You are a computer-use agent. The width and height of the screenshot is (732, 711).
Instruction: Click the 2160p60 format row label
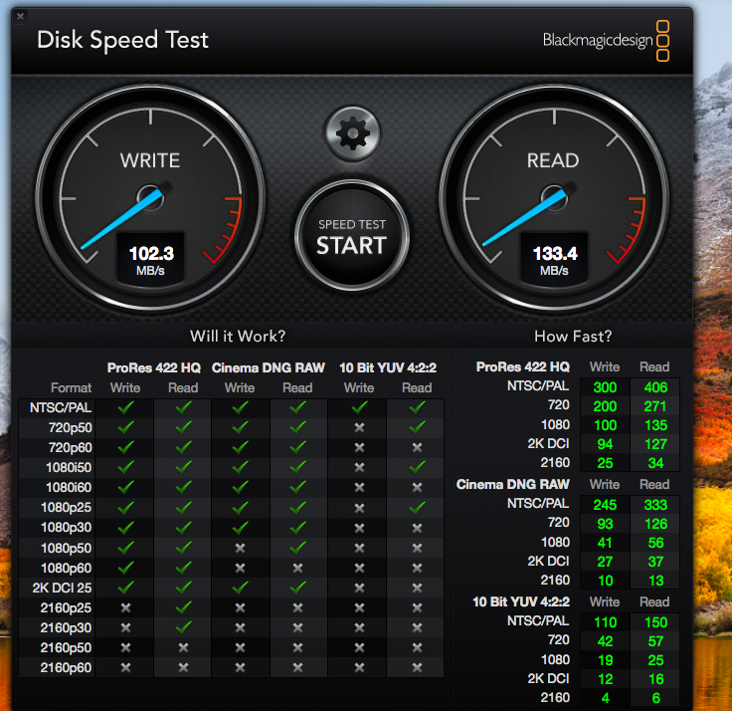pos(66,667)
